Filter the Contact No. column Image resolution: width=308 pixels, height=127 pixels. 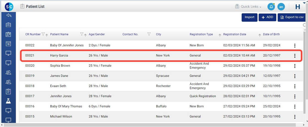149,34
